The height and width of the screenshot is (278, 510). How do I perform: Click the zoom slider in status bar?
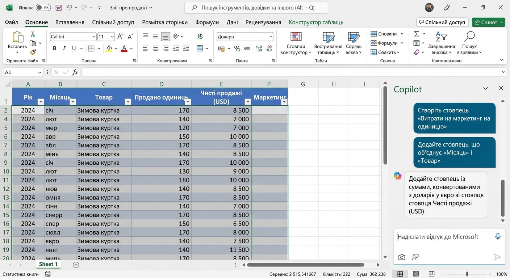pos(467,274)
